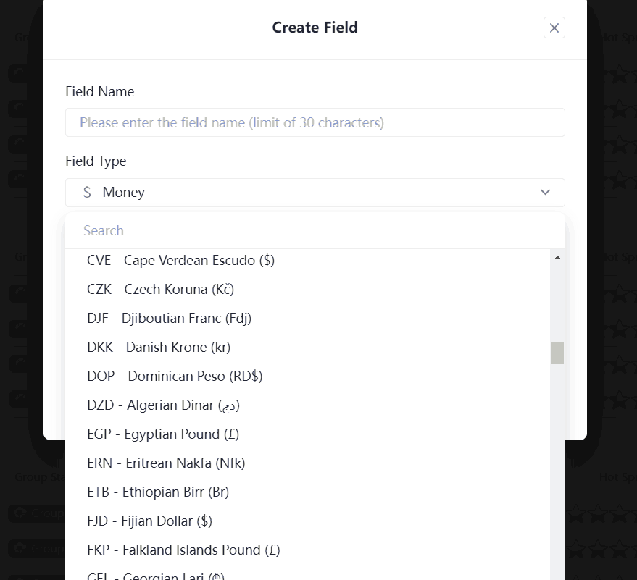Pick ERN - Eritrean Nakfa

(x=165, y=463)
